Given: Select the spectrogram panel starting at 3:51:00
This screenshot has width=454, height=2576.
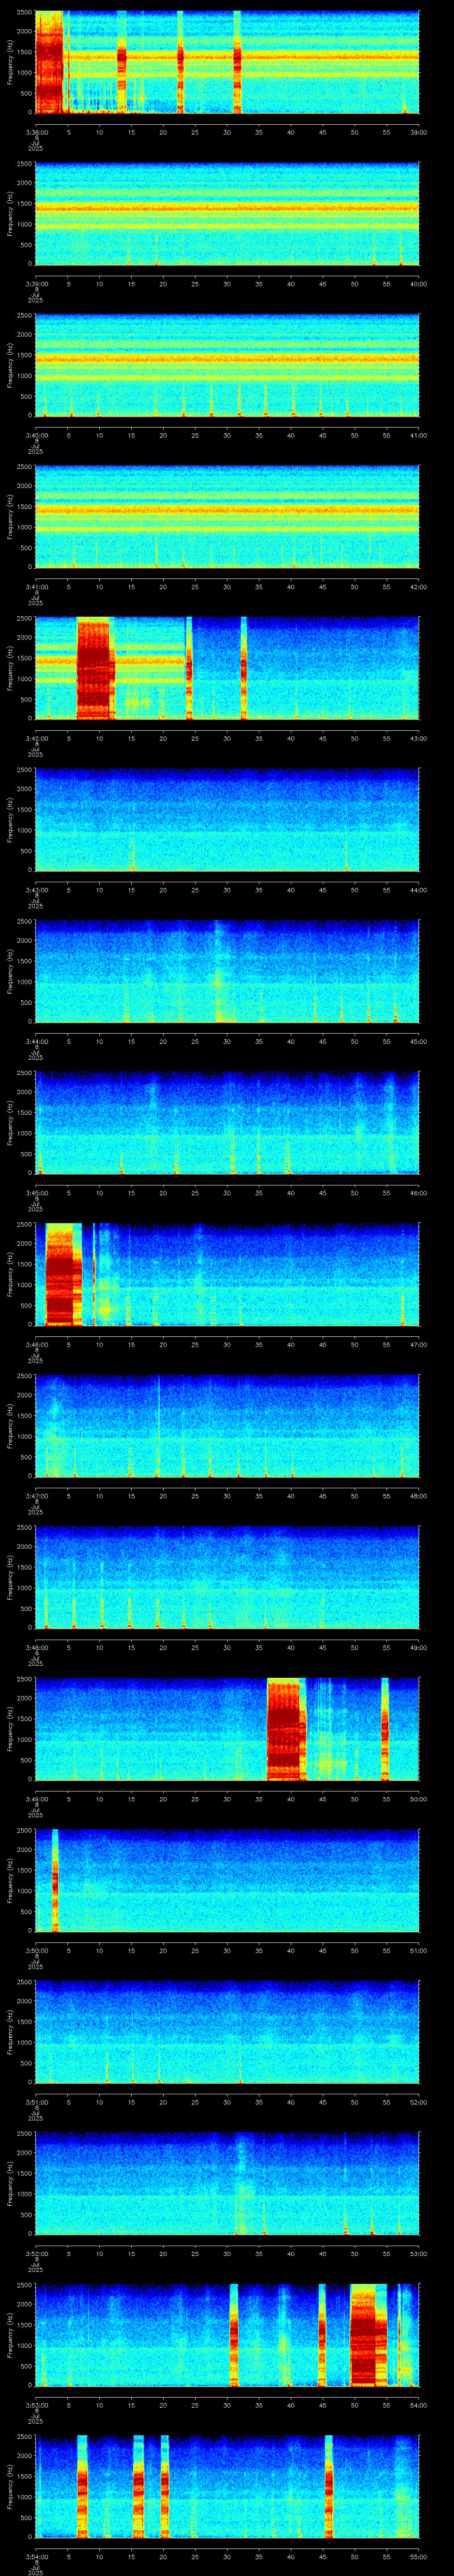Looking at the screenshot, I should click(x=227, y=2032).
